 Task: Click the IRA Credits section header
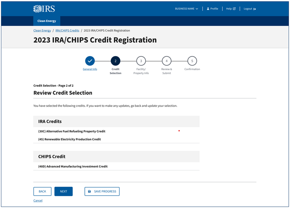(116, 121)
